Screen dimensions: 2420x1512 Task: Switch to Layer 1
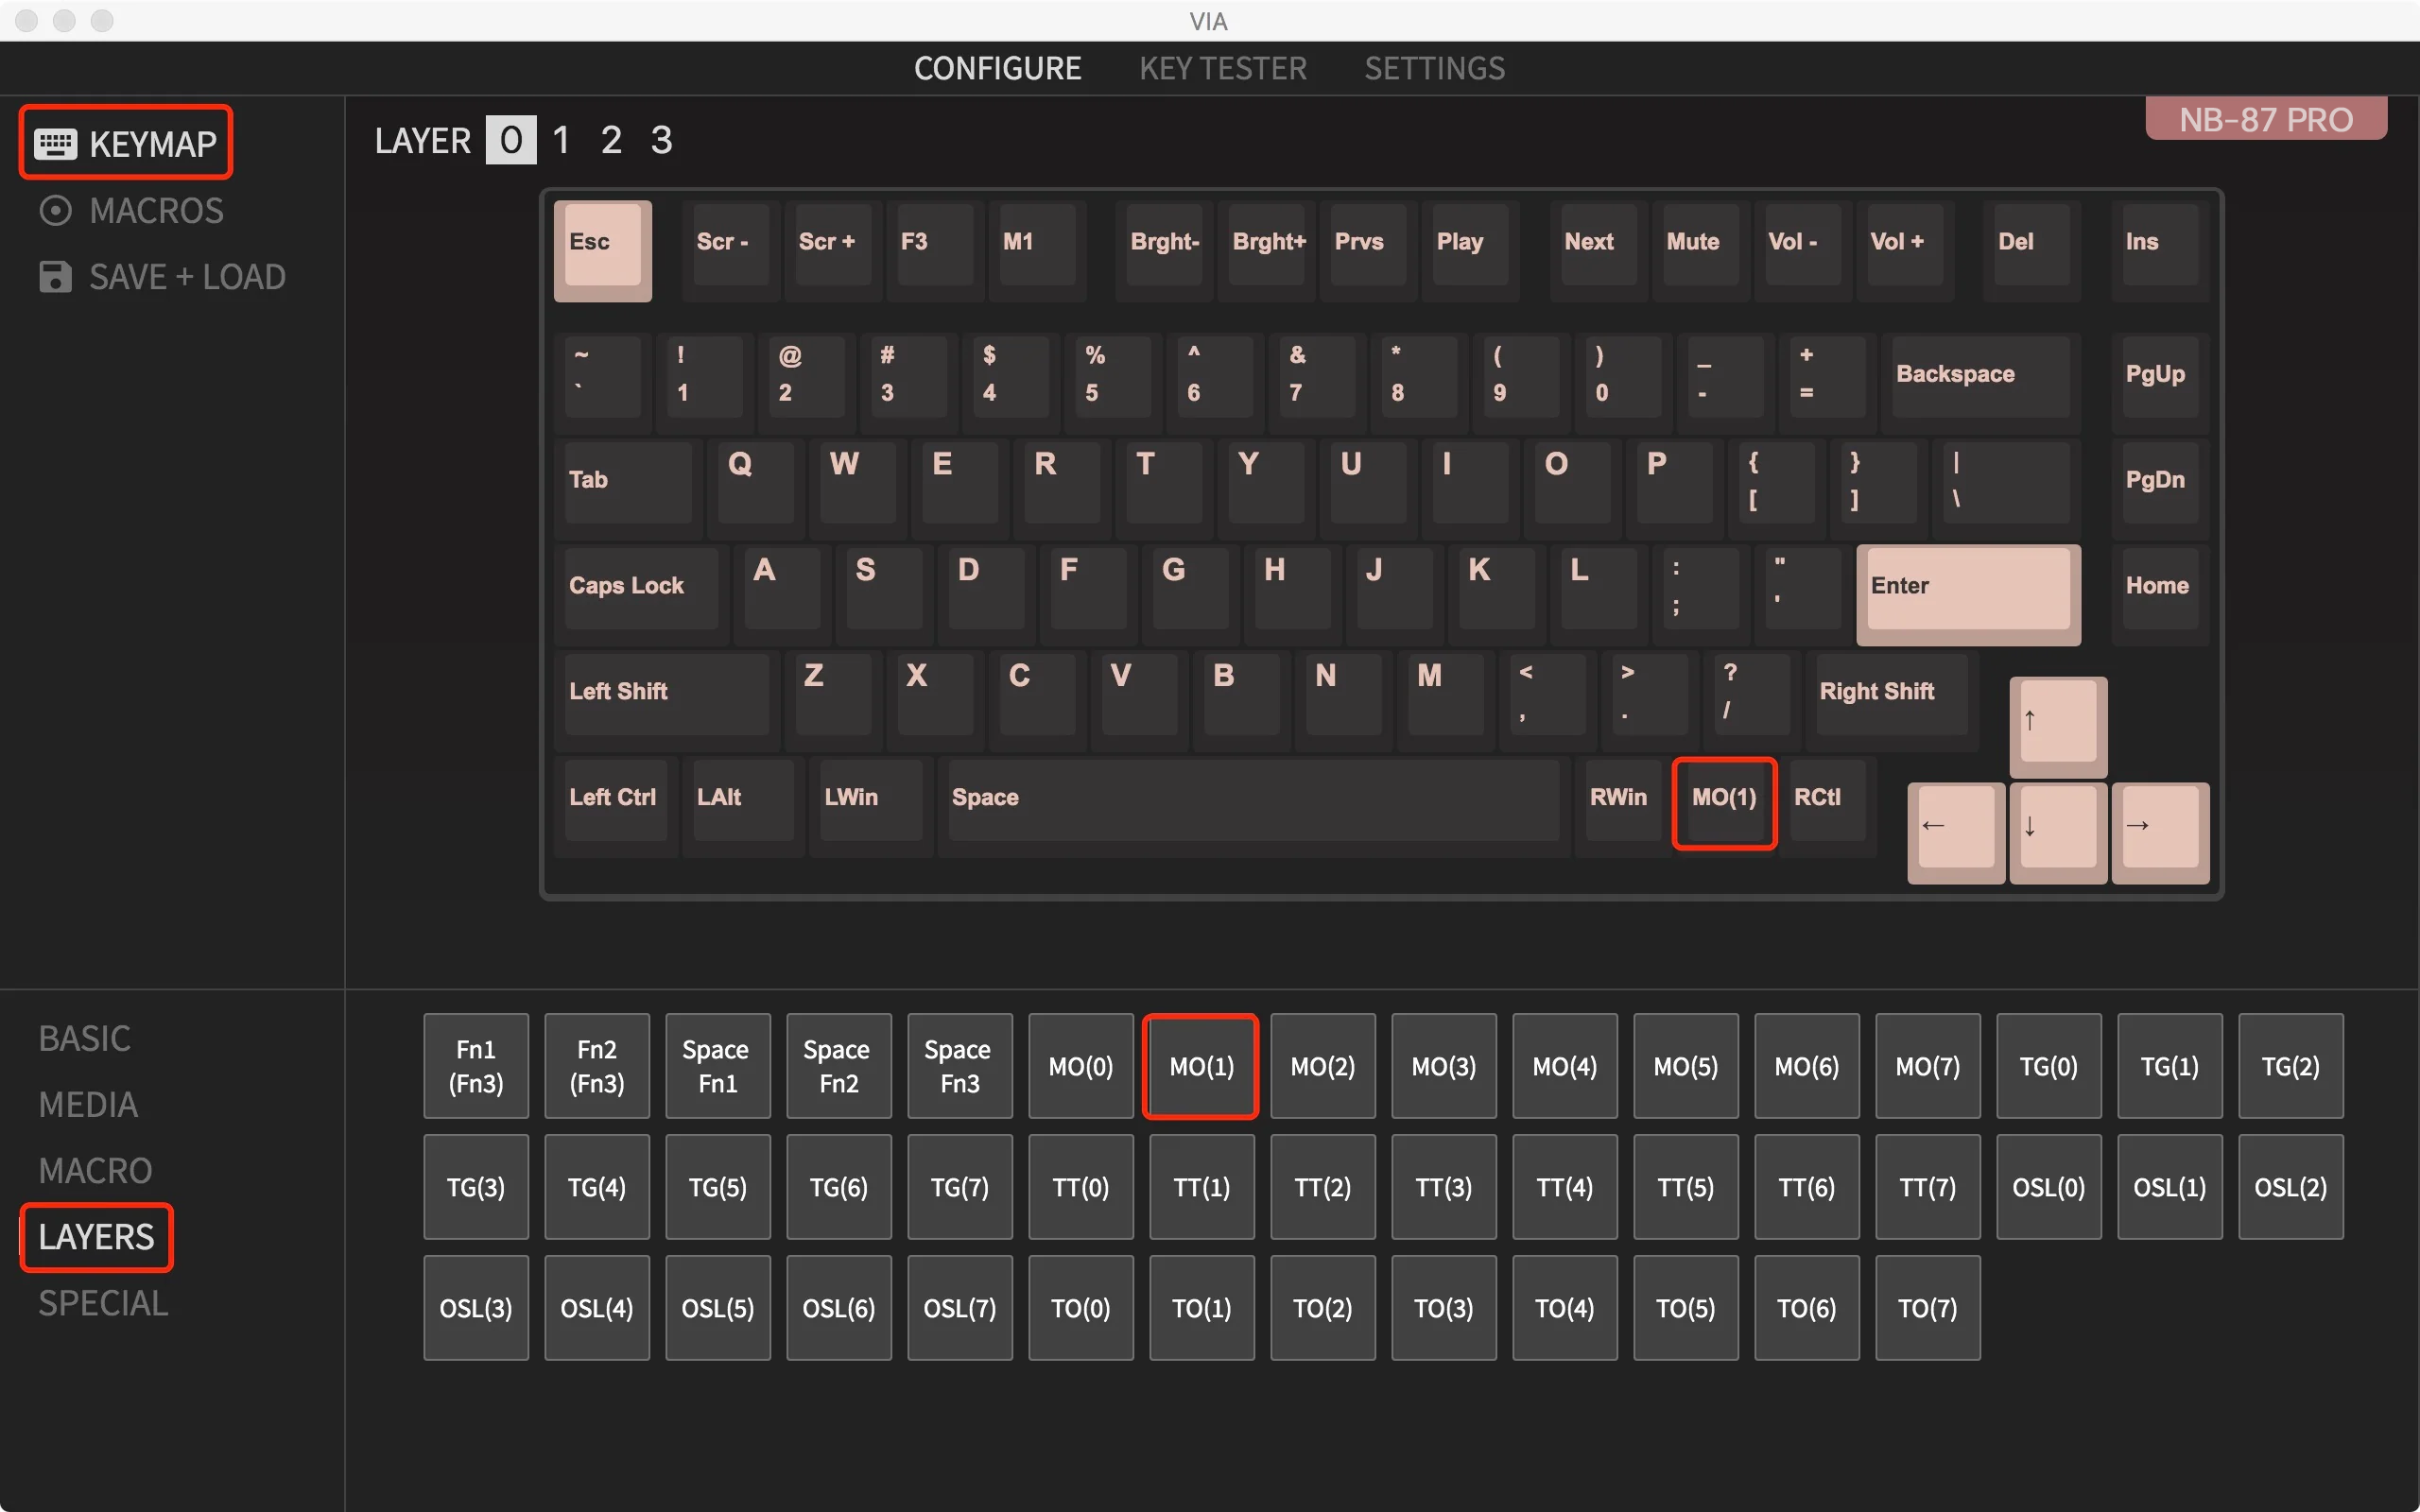561,140
